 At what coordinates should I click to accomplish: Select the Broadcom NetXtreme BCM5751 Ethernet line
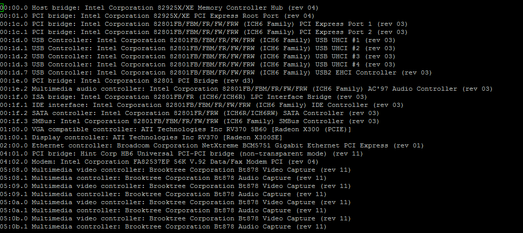pyautogui.click(x=212, y=145)
